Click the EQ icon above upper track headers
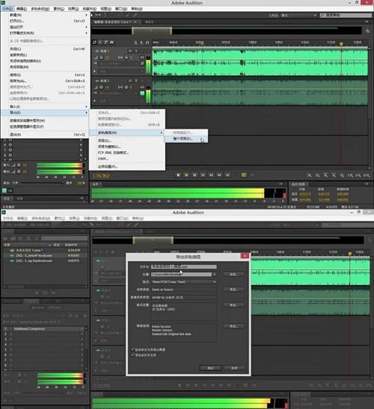 coord(111,42)
